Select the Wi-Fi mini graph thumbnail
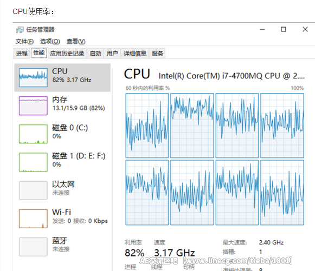The image size is (315, 271). (x=34, y=219)
